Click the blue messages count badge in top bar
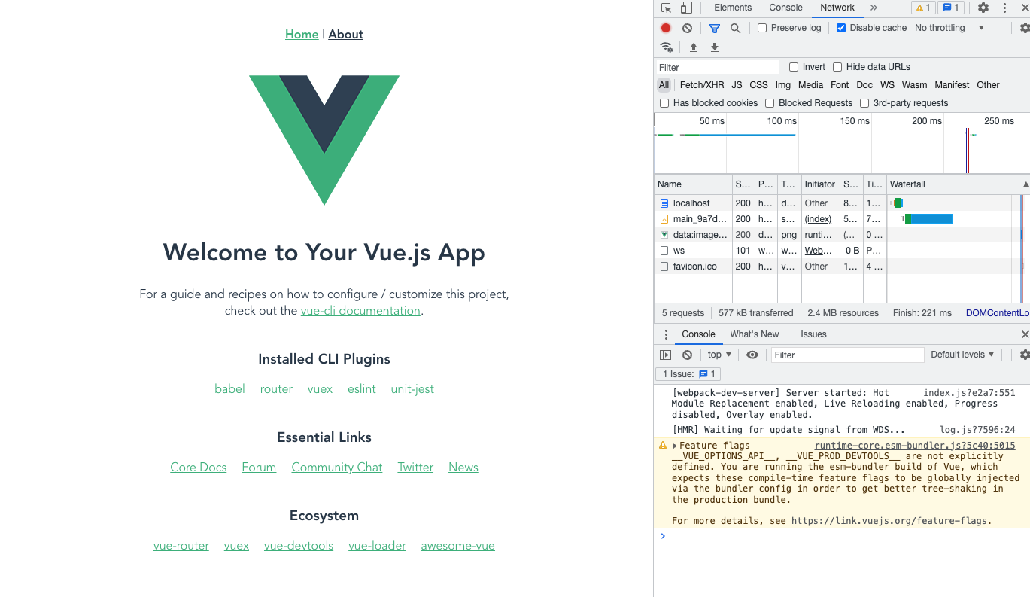This screenshot has height=597, width=1030. (x=951, y=8)
